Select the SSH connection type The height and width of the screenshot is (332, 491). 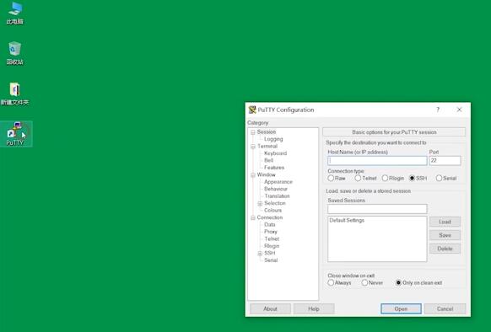click(418, 178)
